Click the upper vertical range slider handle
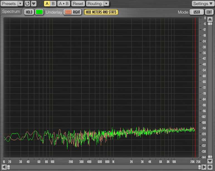 pos(210,24)
